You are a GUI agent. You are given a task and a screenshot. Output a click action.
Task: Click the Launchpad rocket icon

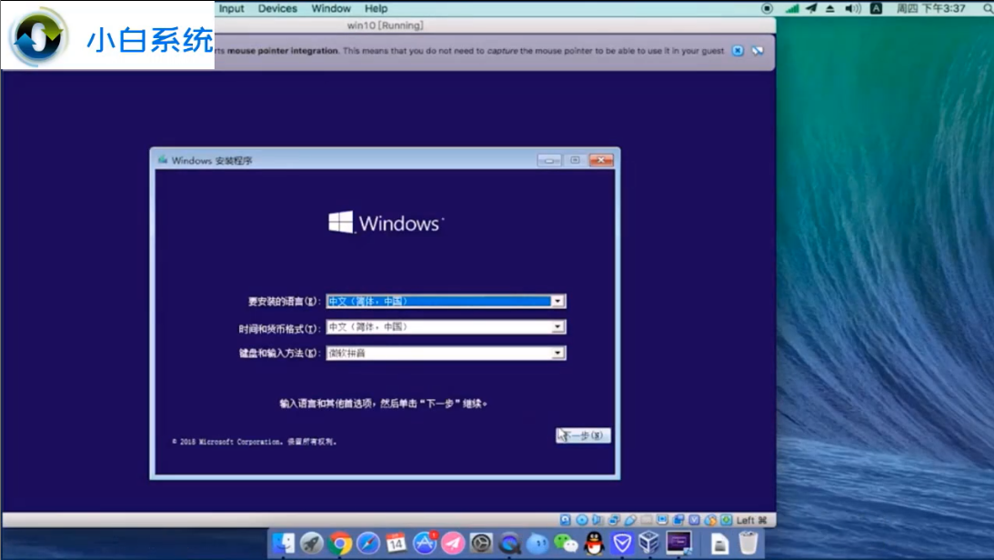click(x=312, y=544)
